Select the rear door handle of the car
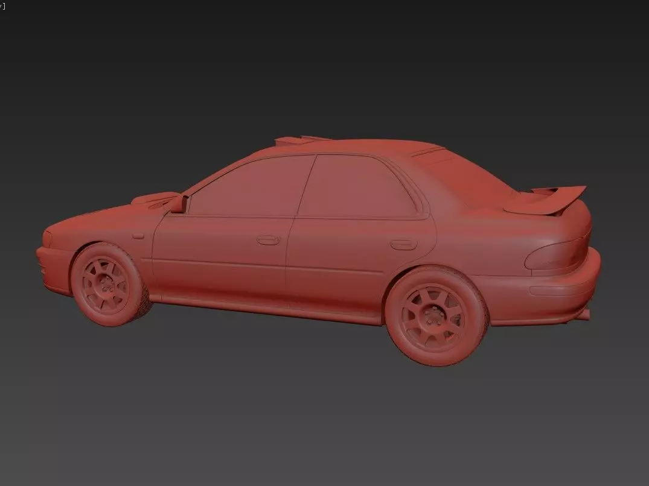 coord(403,244)
